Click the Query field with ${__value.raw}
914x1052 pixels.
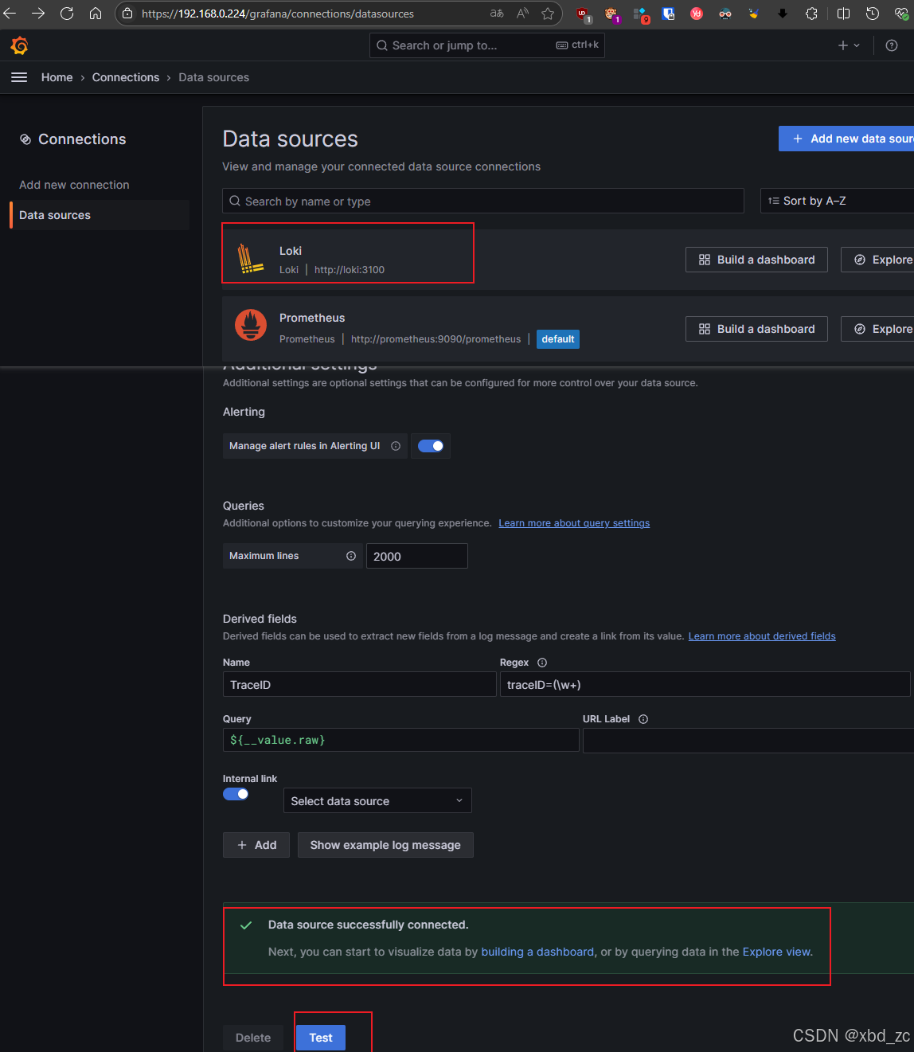point(401,740)
